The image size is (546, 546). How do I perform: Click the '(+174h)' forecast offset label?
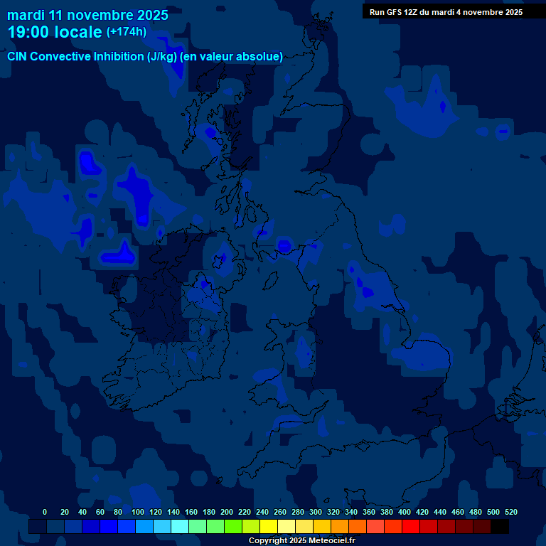point(127,32)
